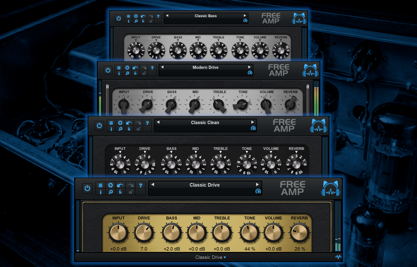Click magnifier icon in Classic Clean window
Image resolution: width=417 pixels, height=267 pixels.
point(120,129)
